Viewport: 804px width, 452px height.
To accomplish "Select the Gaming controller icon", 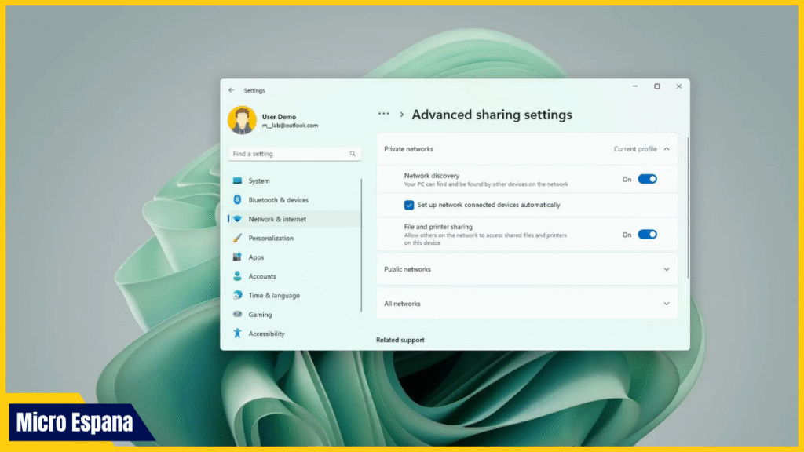I will [237, 315].
